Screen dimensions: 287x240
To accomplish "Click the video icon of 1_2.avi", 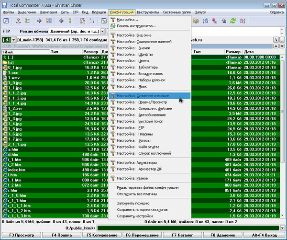I will 5,108.
